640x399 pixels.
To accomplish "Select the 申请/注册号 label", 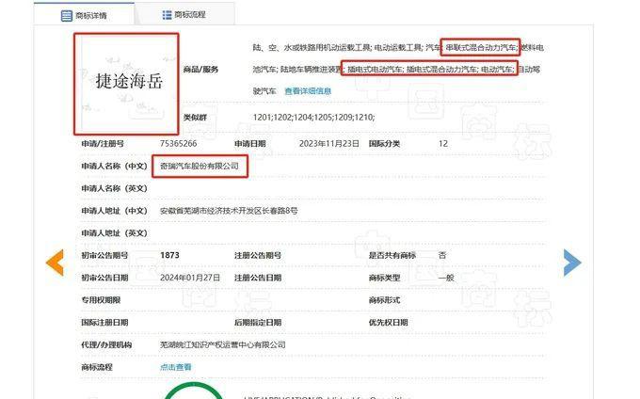I will 103,144.
